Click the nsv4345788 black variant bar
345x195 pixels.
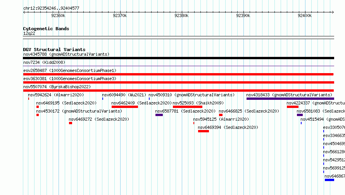[x=178, y=58]
